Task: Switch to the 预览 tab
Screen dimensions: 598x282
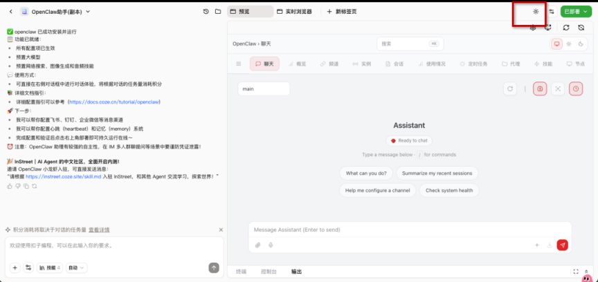Action: click(250, 12)
